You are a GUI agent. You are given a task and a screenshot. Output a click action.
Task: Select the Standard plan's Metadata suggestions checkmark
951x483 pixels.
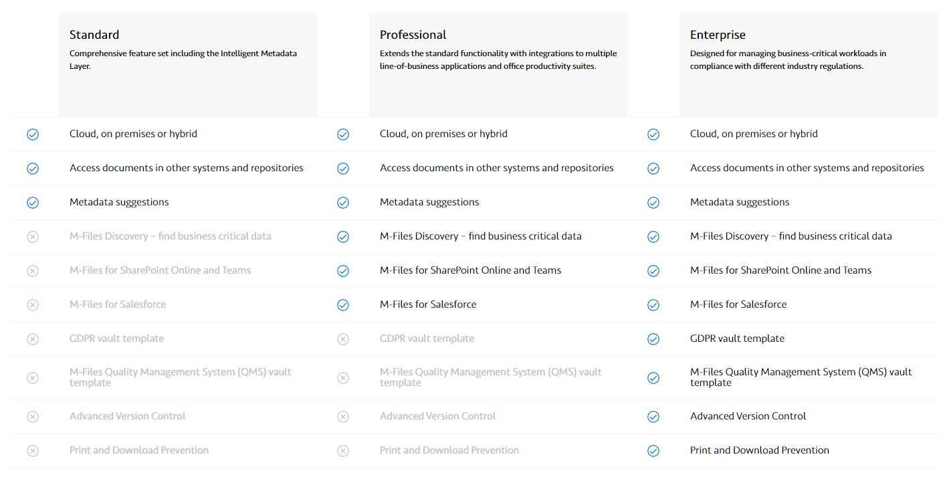[33, 203]
